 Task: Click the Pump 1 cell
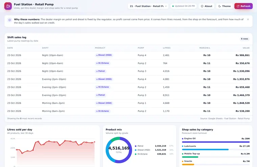[x=142, y=103]
